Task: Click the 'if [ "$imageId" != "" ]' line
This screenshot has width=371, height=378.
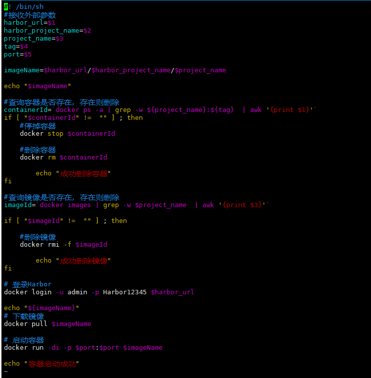Action: point(65,221)
